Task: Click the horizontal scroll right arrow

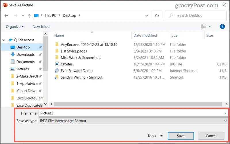Action: tap(227, 104)
